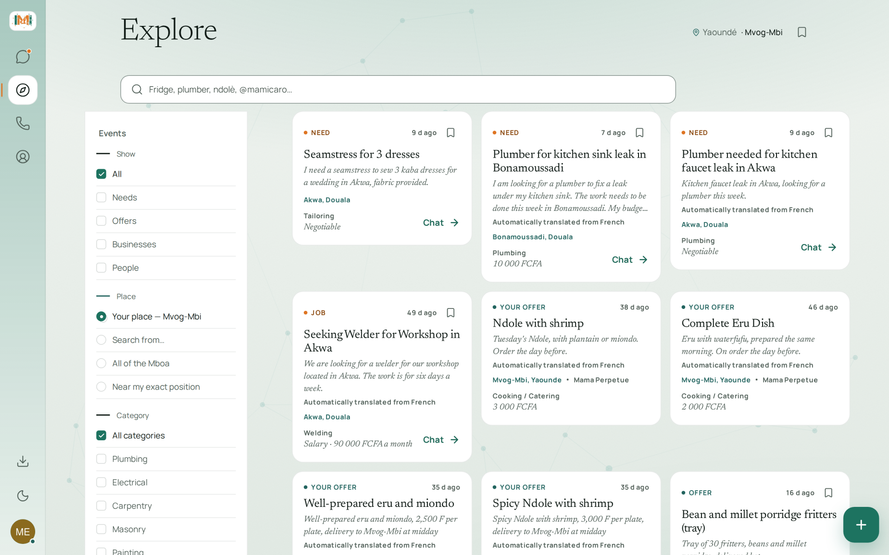Viewport: 889px width, 555px height.
Task: Select Near my exact position radio
Action: [101, 387]
